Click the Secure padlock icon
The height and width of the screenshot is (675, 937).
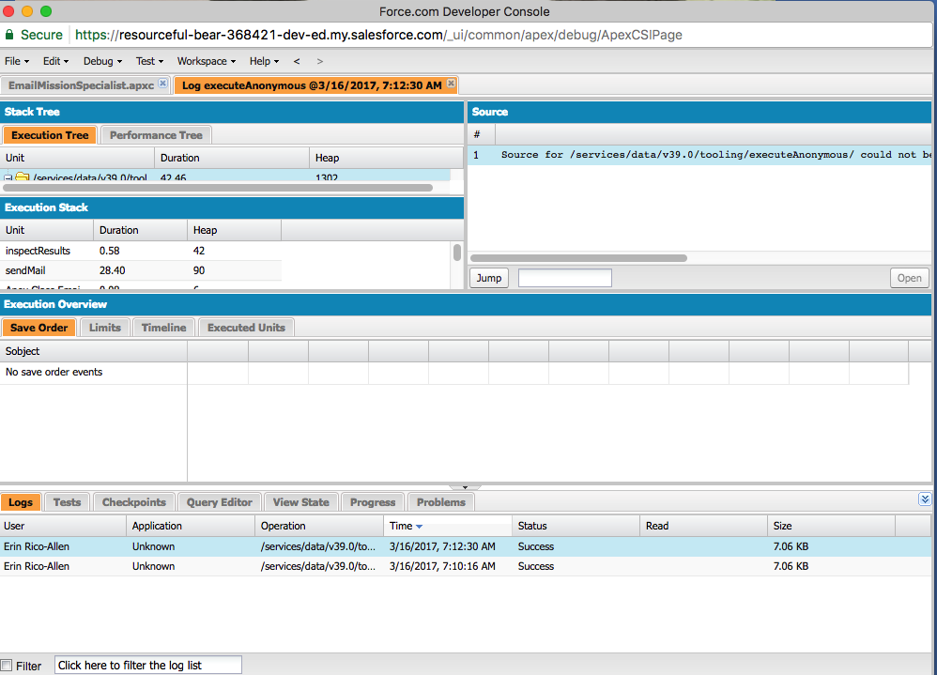(9, 35)
